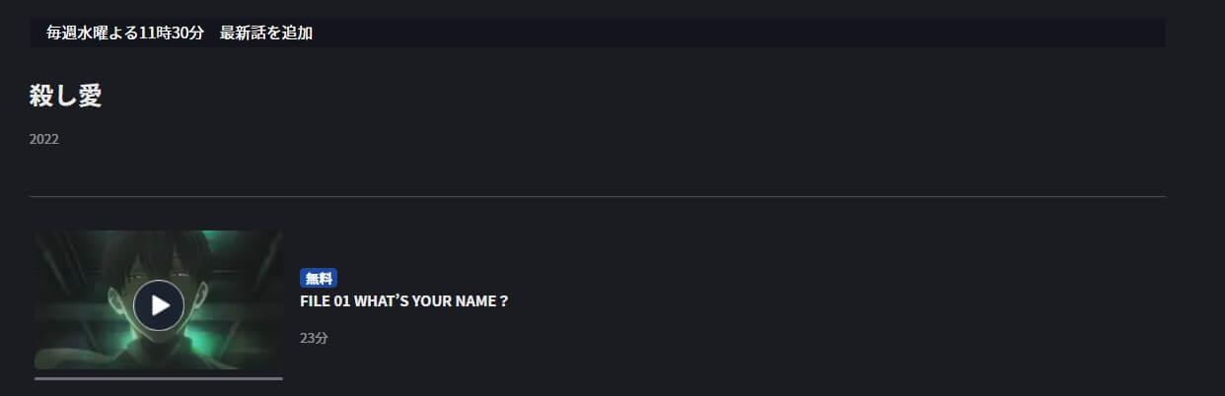Click the progress bar under the thumbnail
Image resolution: width=1225 pixels, height=396 pixels.
159,378
